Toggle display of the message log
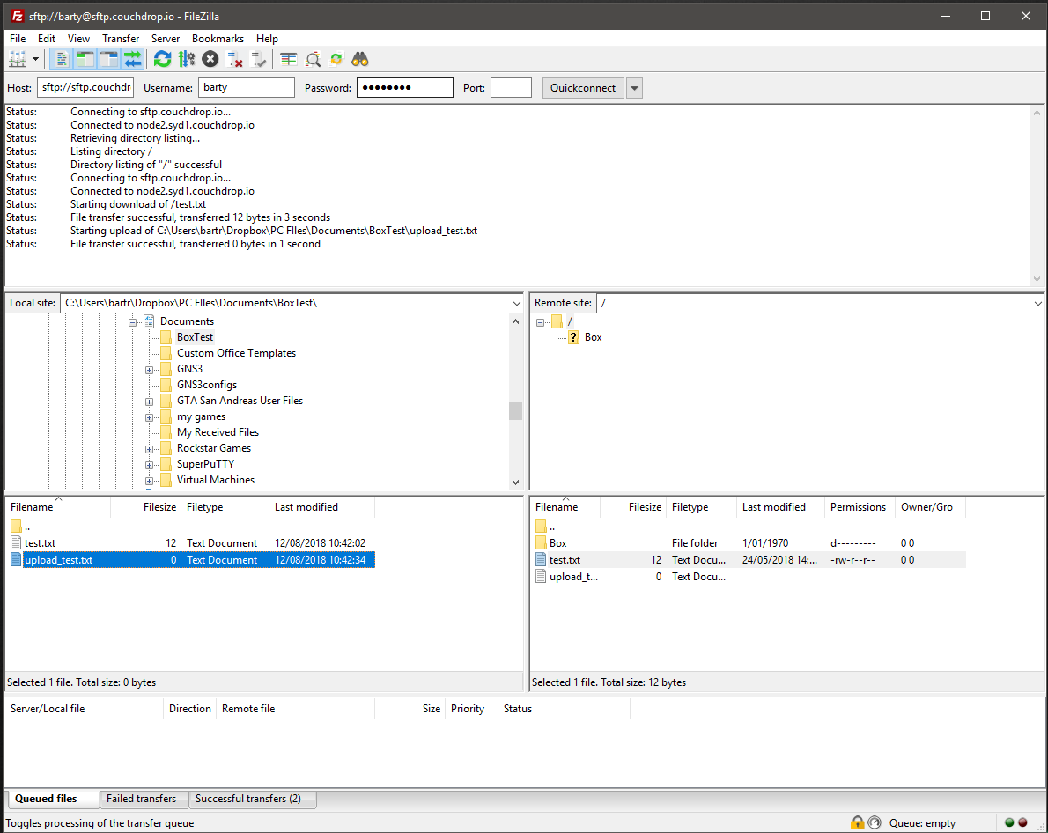This screenshot has height=833, width=1048. click(60, 59)
